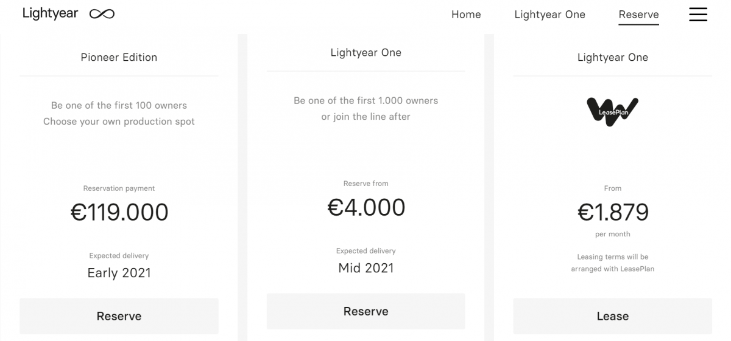
Task: Open the hamburger menu icon
Action: pos(698,14)
